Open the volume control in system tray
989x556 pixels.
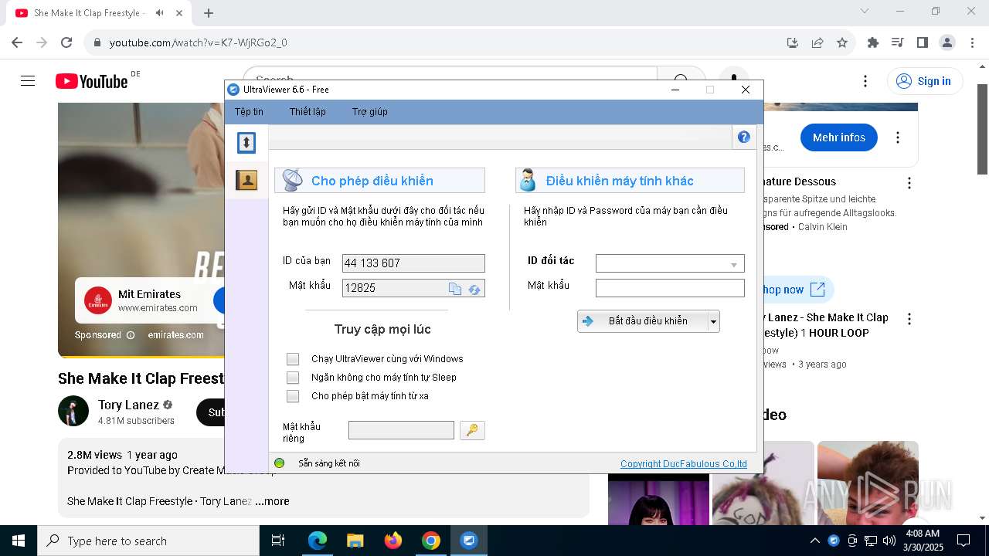(x=889, y=541)
